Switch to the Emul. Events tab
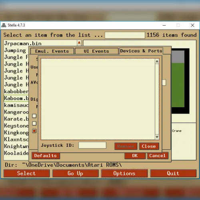The height and width of the screenshot is (200, 200). pos(52,51)
